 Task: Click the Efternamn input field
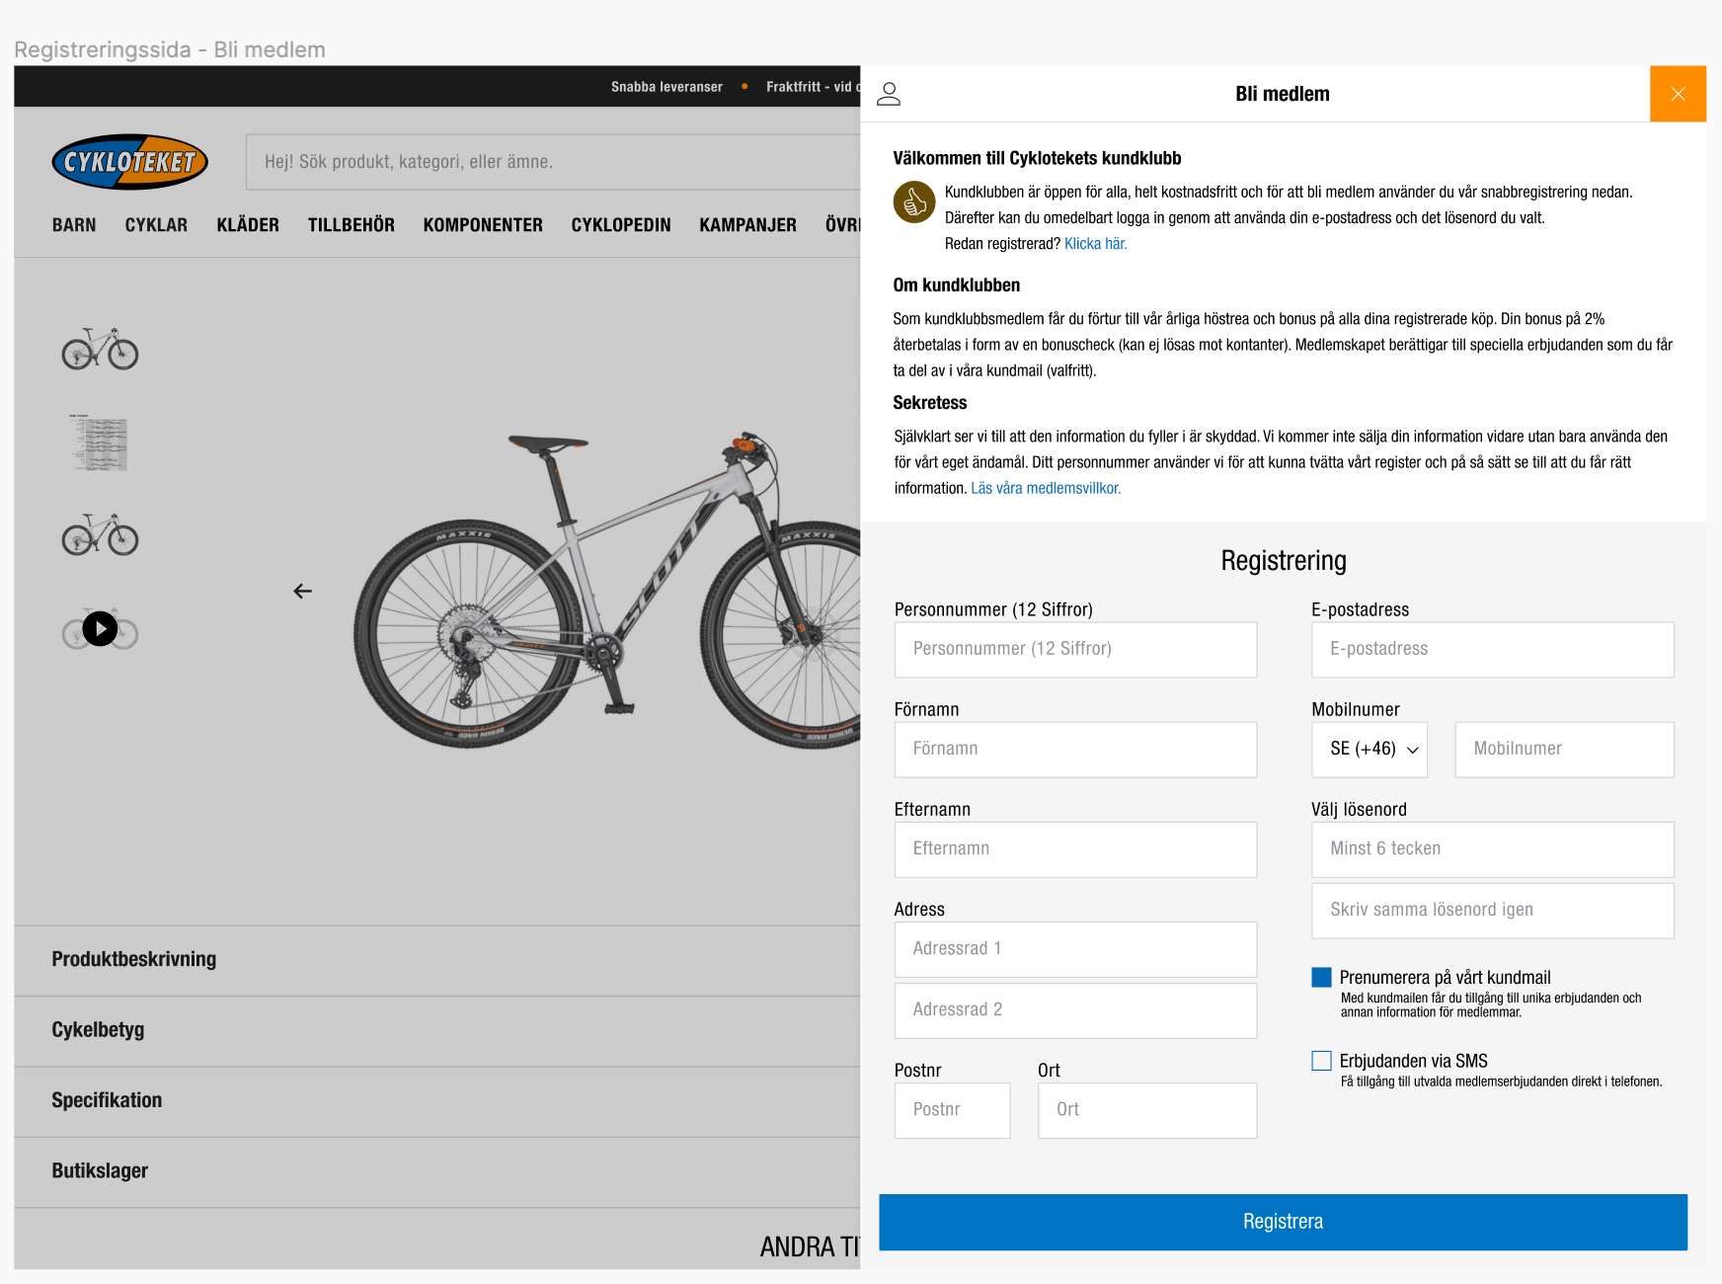[x=1075, y=849]
